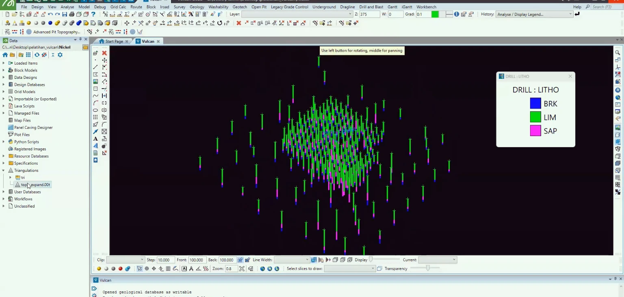Open the History dropdown
Image resolution: width=624 pixels, height=297 pixels.
(x=534, y=14)
